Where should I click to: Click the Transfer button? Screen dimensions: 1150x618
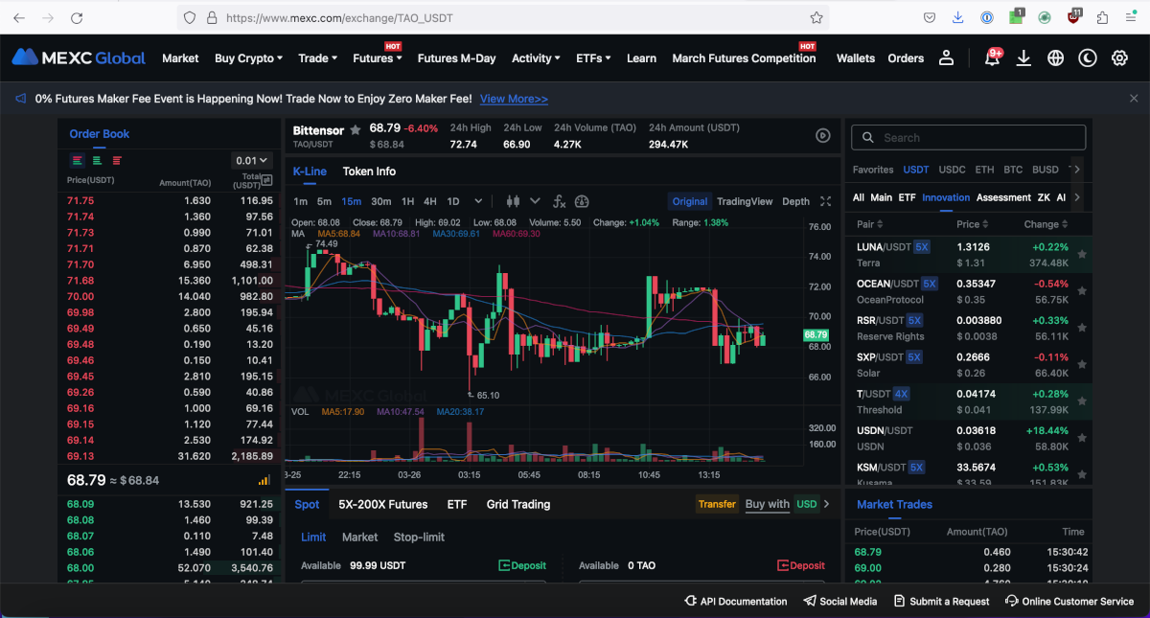click(717, 504)
